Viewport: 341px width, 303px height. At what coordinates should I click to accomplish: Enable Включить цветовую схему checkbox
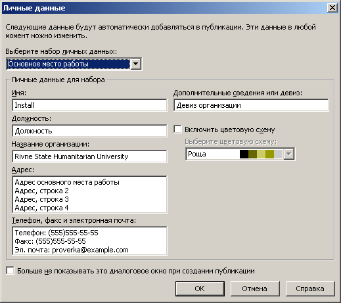[x=177, y=129]
